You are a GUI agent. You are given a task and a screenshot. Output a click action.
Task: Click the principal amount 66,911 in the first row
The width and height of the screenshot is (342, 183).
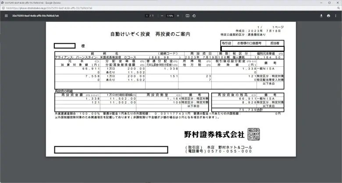point(91,69)
